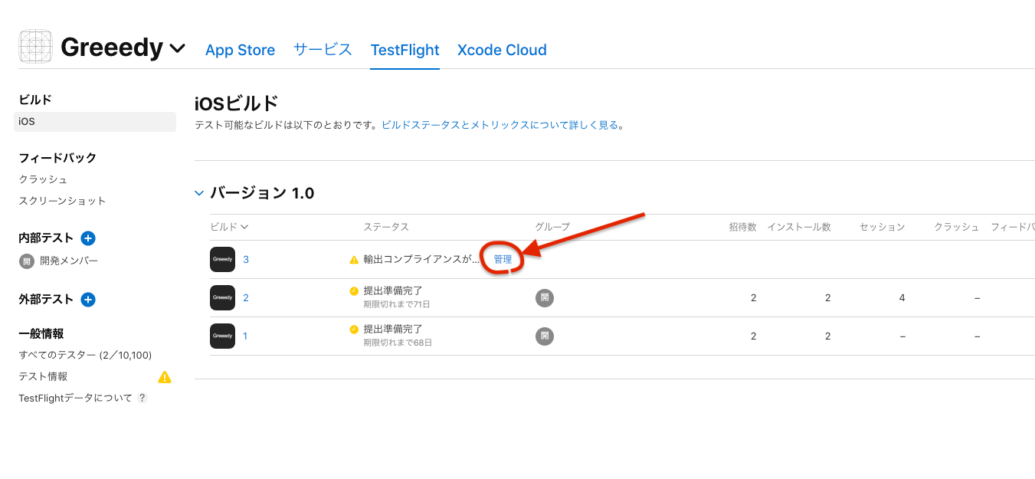Click the クラッシュ column header
1035x479 pixels.
click(956, 227)
